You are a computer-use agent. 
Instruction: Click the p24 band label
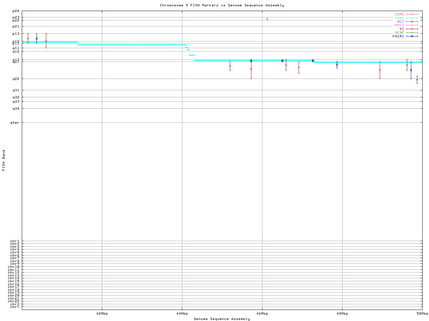click(x=16, y=11)
